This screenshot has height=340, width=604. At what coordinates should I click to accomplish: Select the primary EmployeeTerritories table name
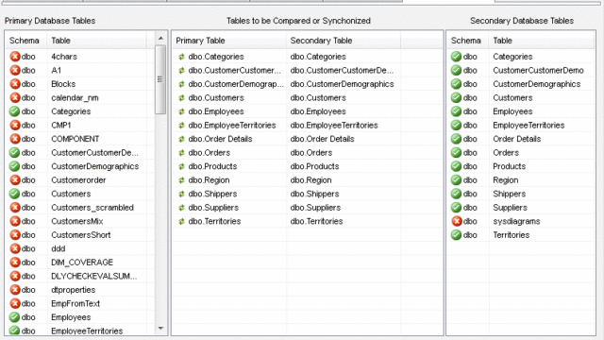[87, 331]
